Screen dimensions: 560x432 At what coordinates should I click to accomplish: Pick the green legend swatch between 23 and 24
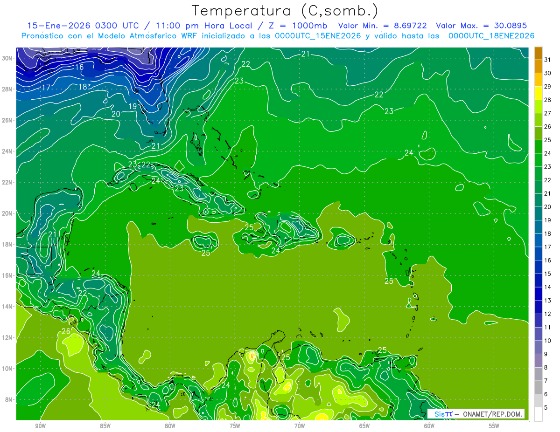(x=538, y=160)
